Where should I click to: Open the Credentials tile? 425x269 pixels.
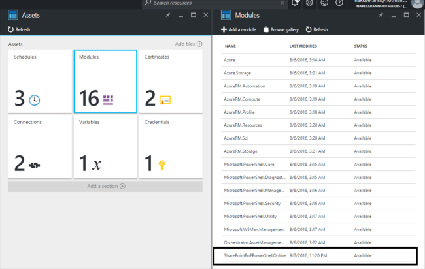(x=171, y=146)
